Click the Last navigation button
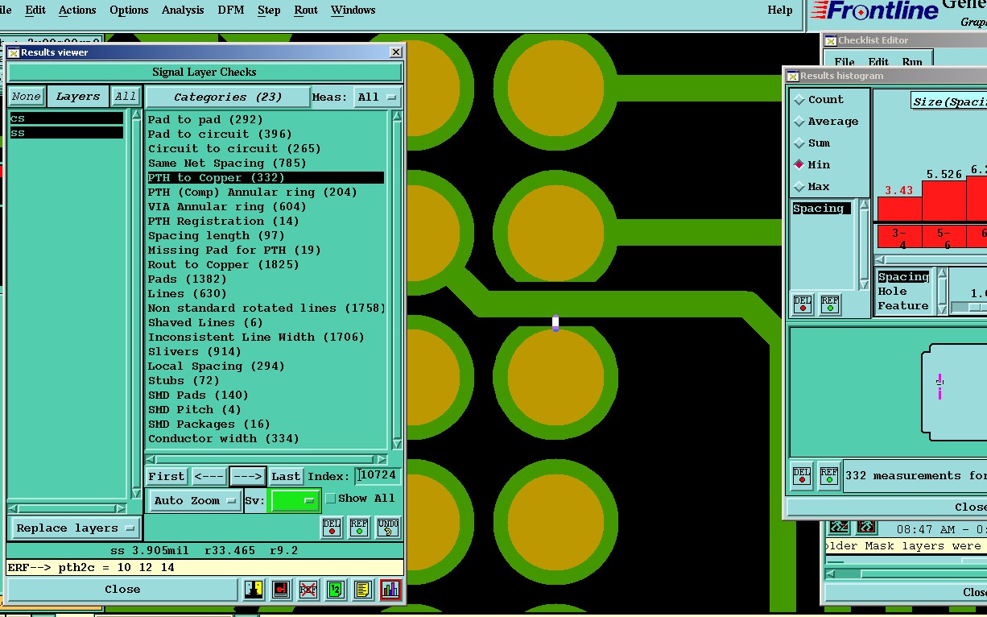 pyautogui.click(x=286, y=477)
